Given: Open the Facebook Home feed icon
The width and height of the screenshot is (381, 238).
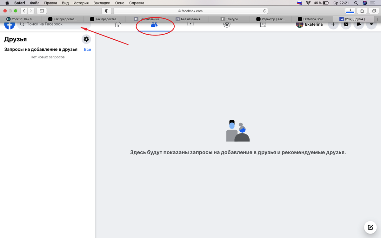Looking at the screenshot, I should click(x=118, y=24).
